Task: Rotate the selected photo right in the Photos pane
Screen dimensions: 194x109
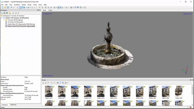Action: click(x=54, y=83)
